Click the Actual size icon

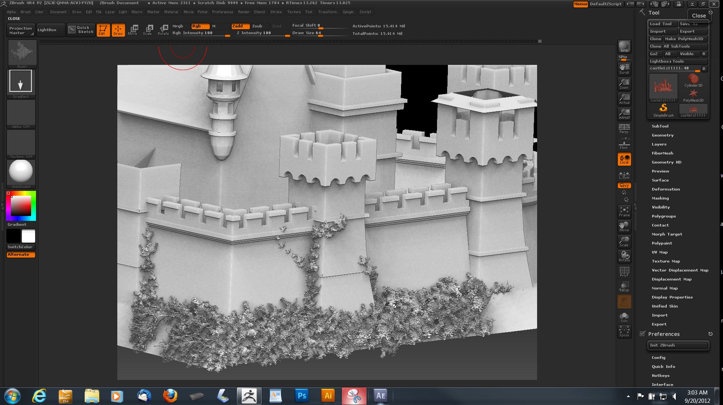624,99
